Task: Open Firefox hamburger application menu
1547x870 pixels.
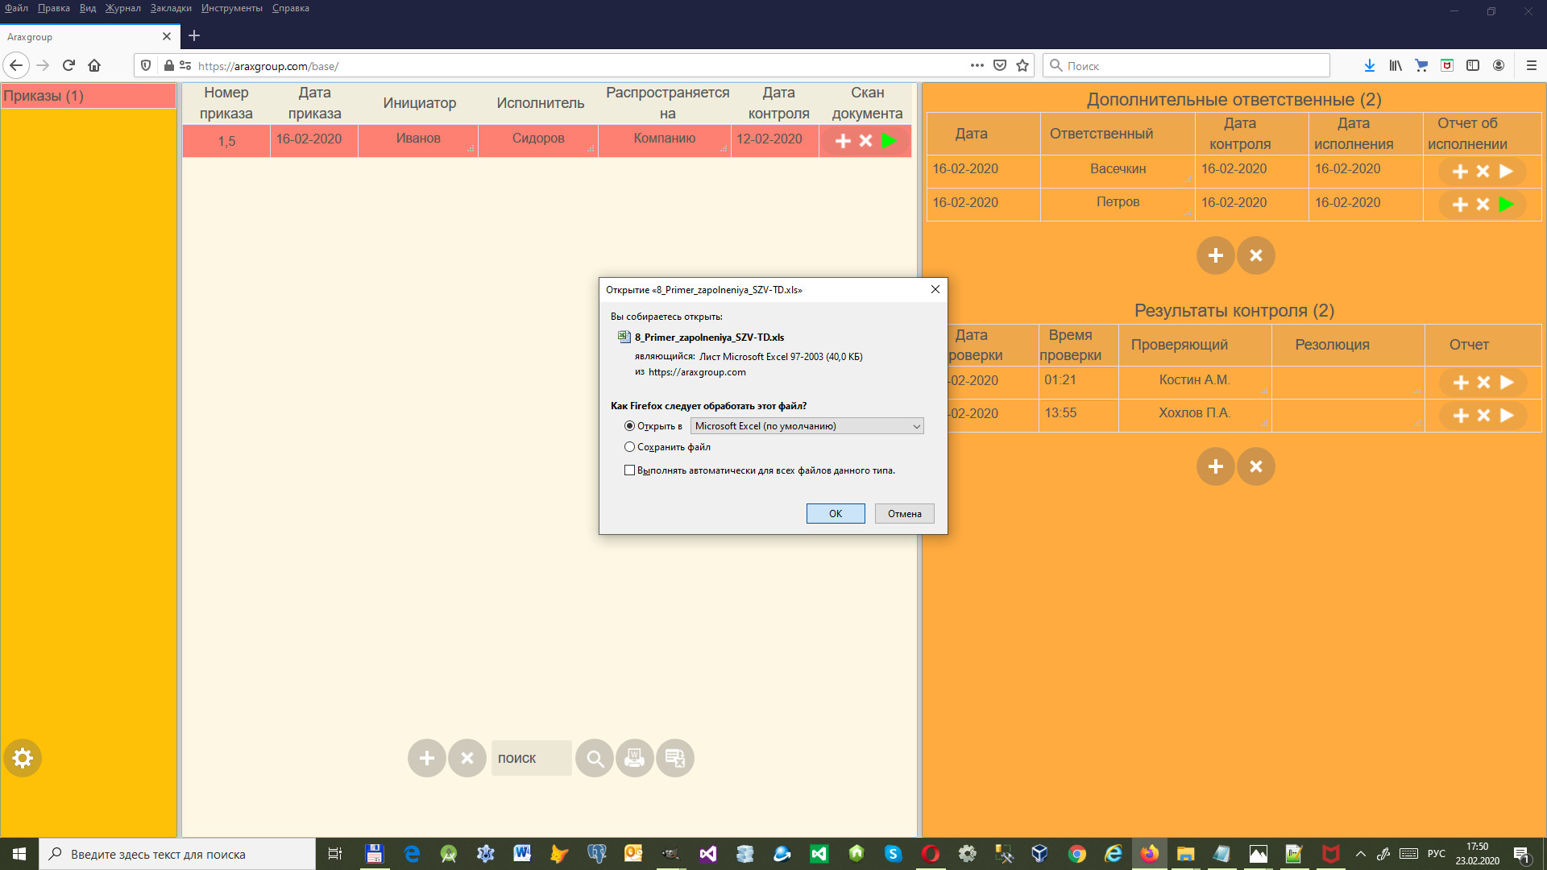Action: tap(1532, 65)
